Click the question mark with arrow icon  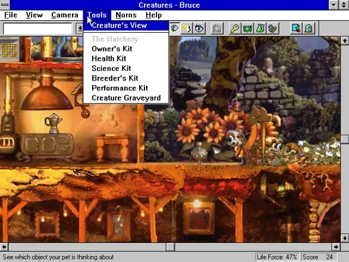tap(187, 29)
